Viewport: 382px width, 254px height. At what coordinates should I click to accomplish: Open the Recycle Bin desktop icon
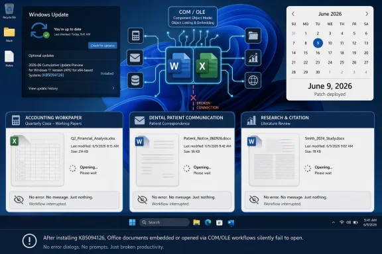coord(9,10)
